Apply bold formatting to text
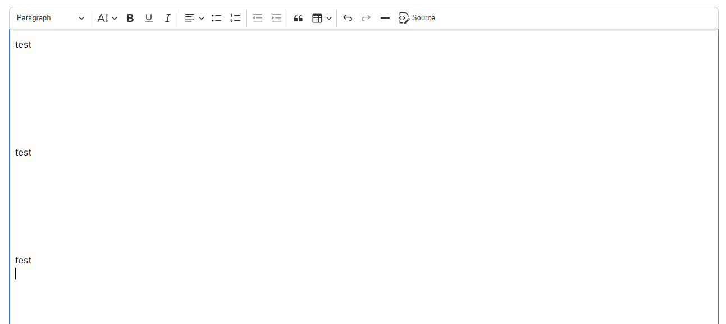This screenshot has height=324, width=726. 130,17
